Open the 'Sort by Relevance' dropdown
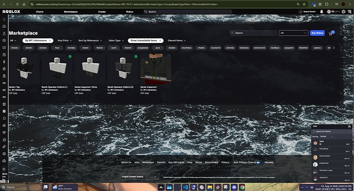The image size is (354, 191). click(x=90, y=40)
